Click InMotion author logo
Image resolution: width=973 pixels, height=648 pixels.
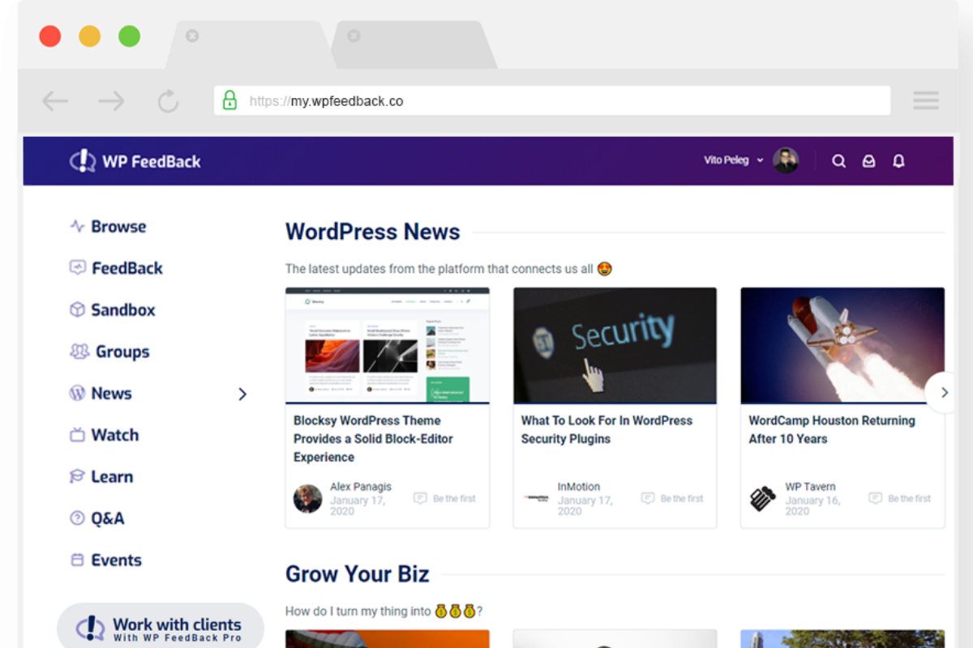click(535, 499)
